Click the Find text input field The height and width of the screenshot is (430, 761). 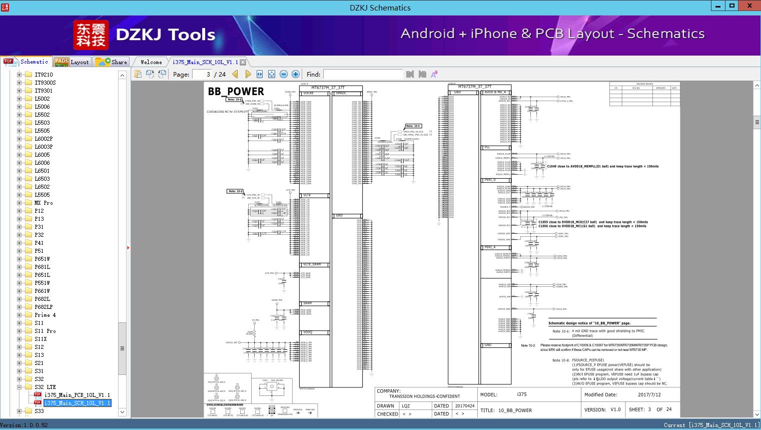tap(363, 74)
